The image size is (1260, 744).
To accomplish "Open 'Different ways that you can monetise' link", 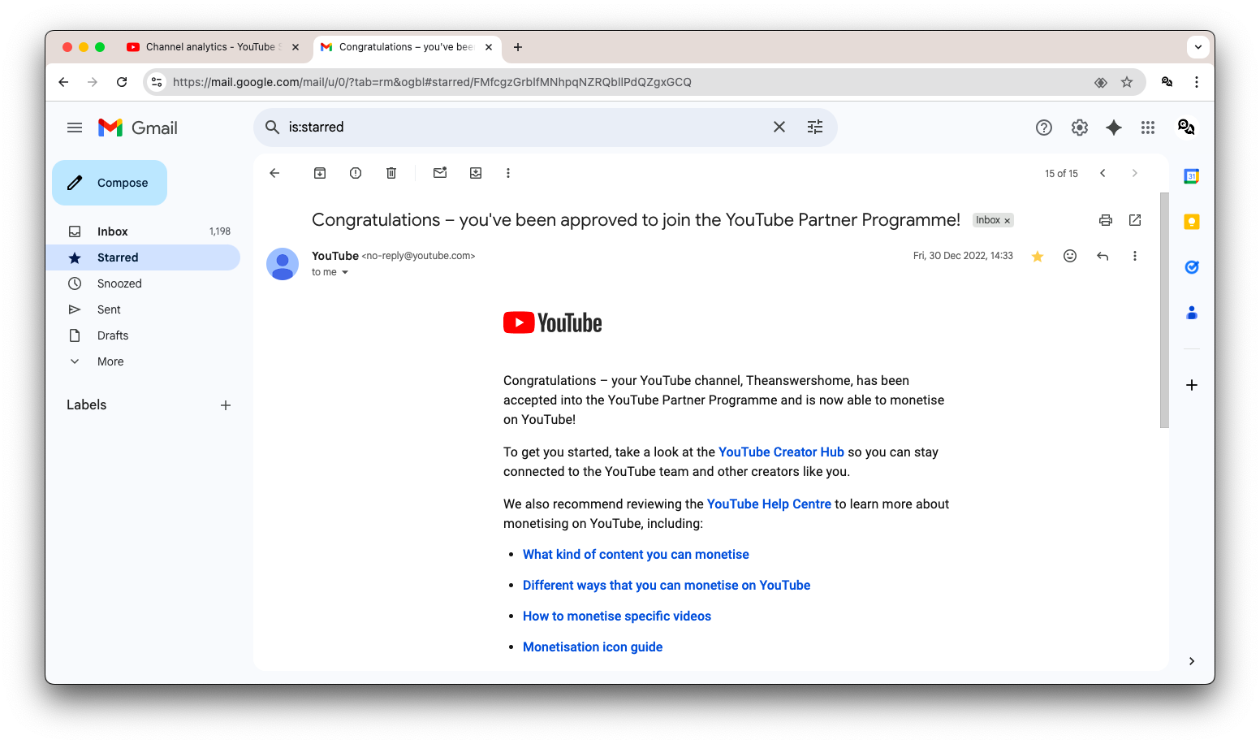I will (667, 586).
